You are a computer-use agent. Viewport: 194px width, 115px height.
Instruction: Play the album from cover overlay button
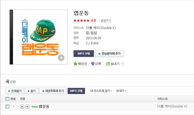click(61, 58)
